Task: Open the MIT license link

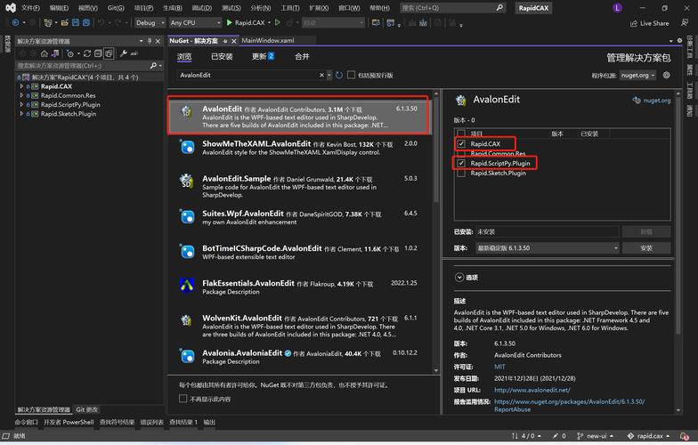Action: tap(499, 367)
